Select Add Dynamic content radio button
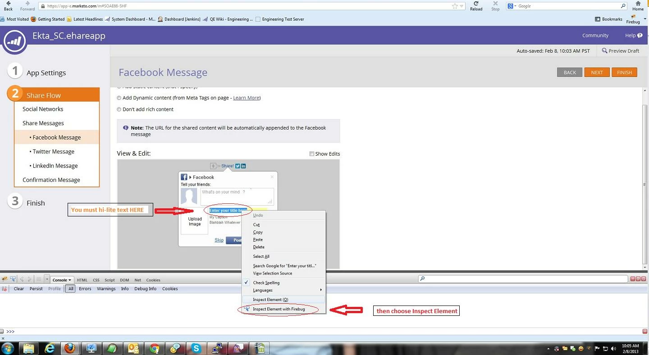The width and height of the screenshot is (649, 355). 119,98
